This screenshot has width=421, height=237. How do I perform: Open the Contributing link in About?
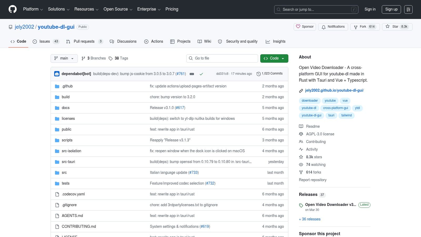pos(312,142)
